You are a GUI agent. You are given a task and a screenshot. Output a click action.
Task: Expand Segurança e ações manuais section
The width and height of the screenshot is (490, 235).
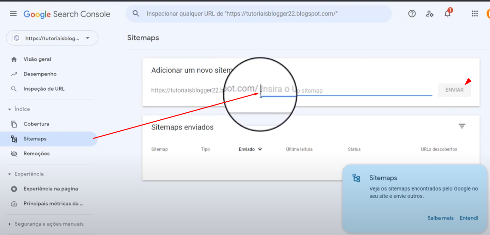click(10, 224)
